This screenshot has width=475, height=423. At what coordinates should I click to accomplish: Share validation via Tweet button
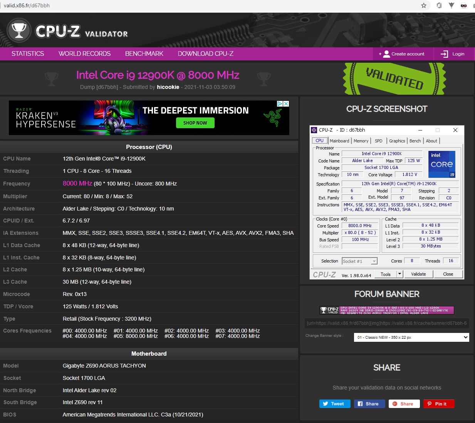click(335, 404)
